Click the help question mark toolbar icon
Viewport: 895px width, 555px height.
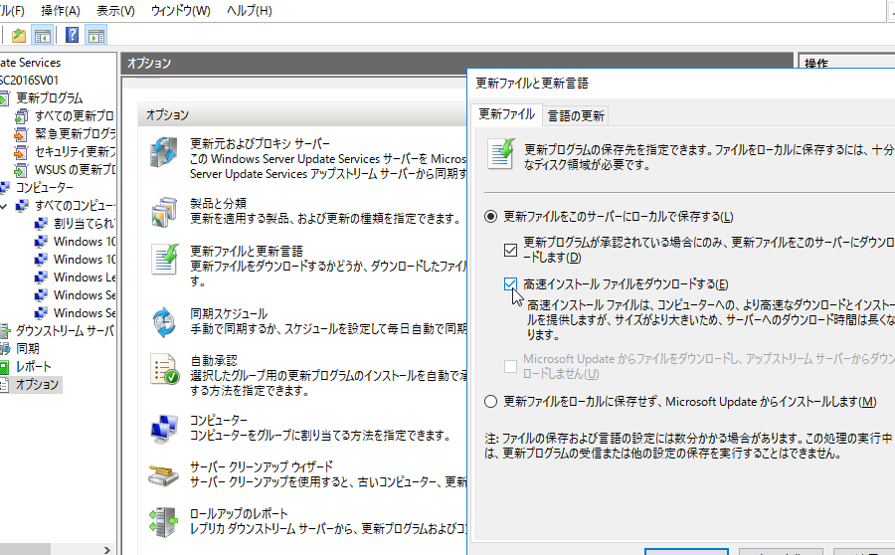73,35
